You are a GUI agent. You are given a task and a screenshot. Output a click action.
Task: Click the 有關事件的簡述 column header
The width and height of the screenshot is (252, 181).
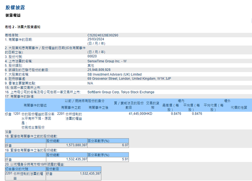tap(36, 105)
